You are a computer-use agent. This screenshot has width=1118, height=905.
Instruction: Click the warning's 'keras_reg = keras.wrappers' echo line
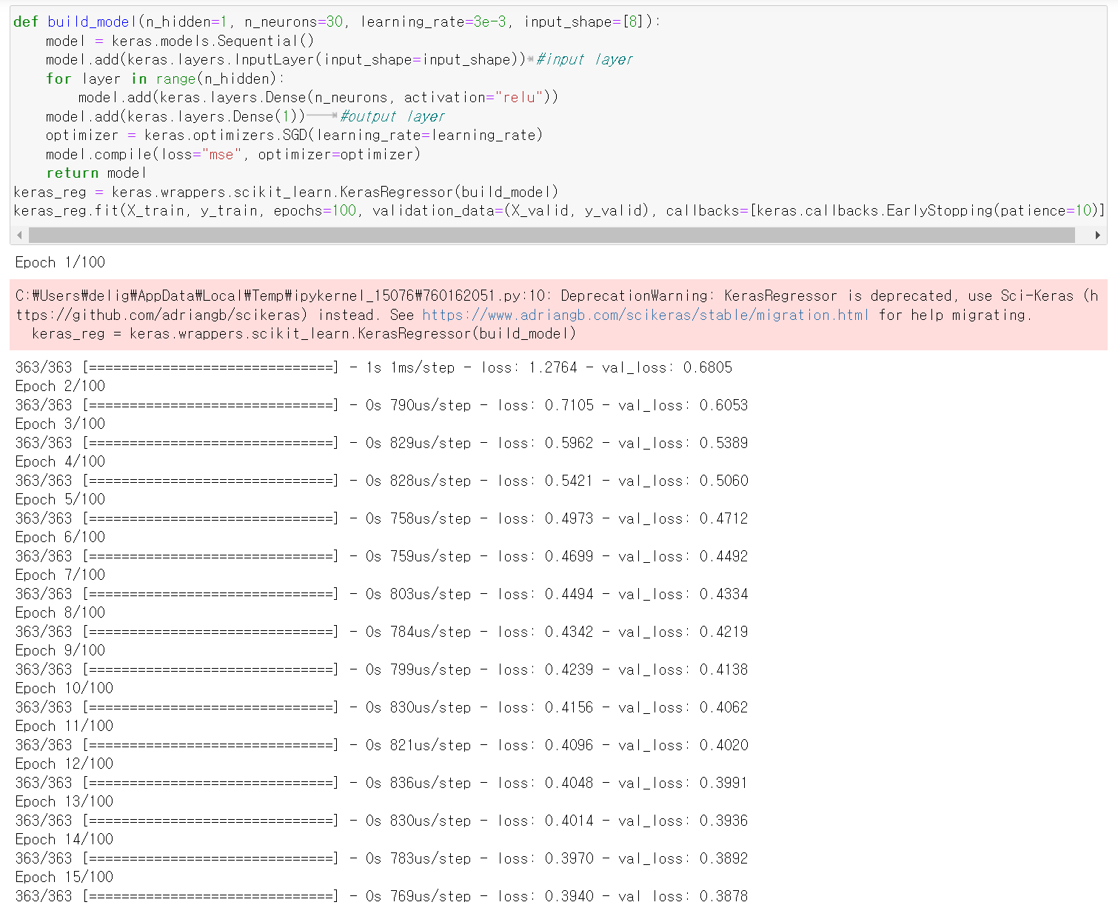pos(304,333)
